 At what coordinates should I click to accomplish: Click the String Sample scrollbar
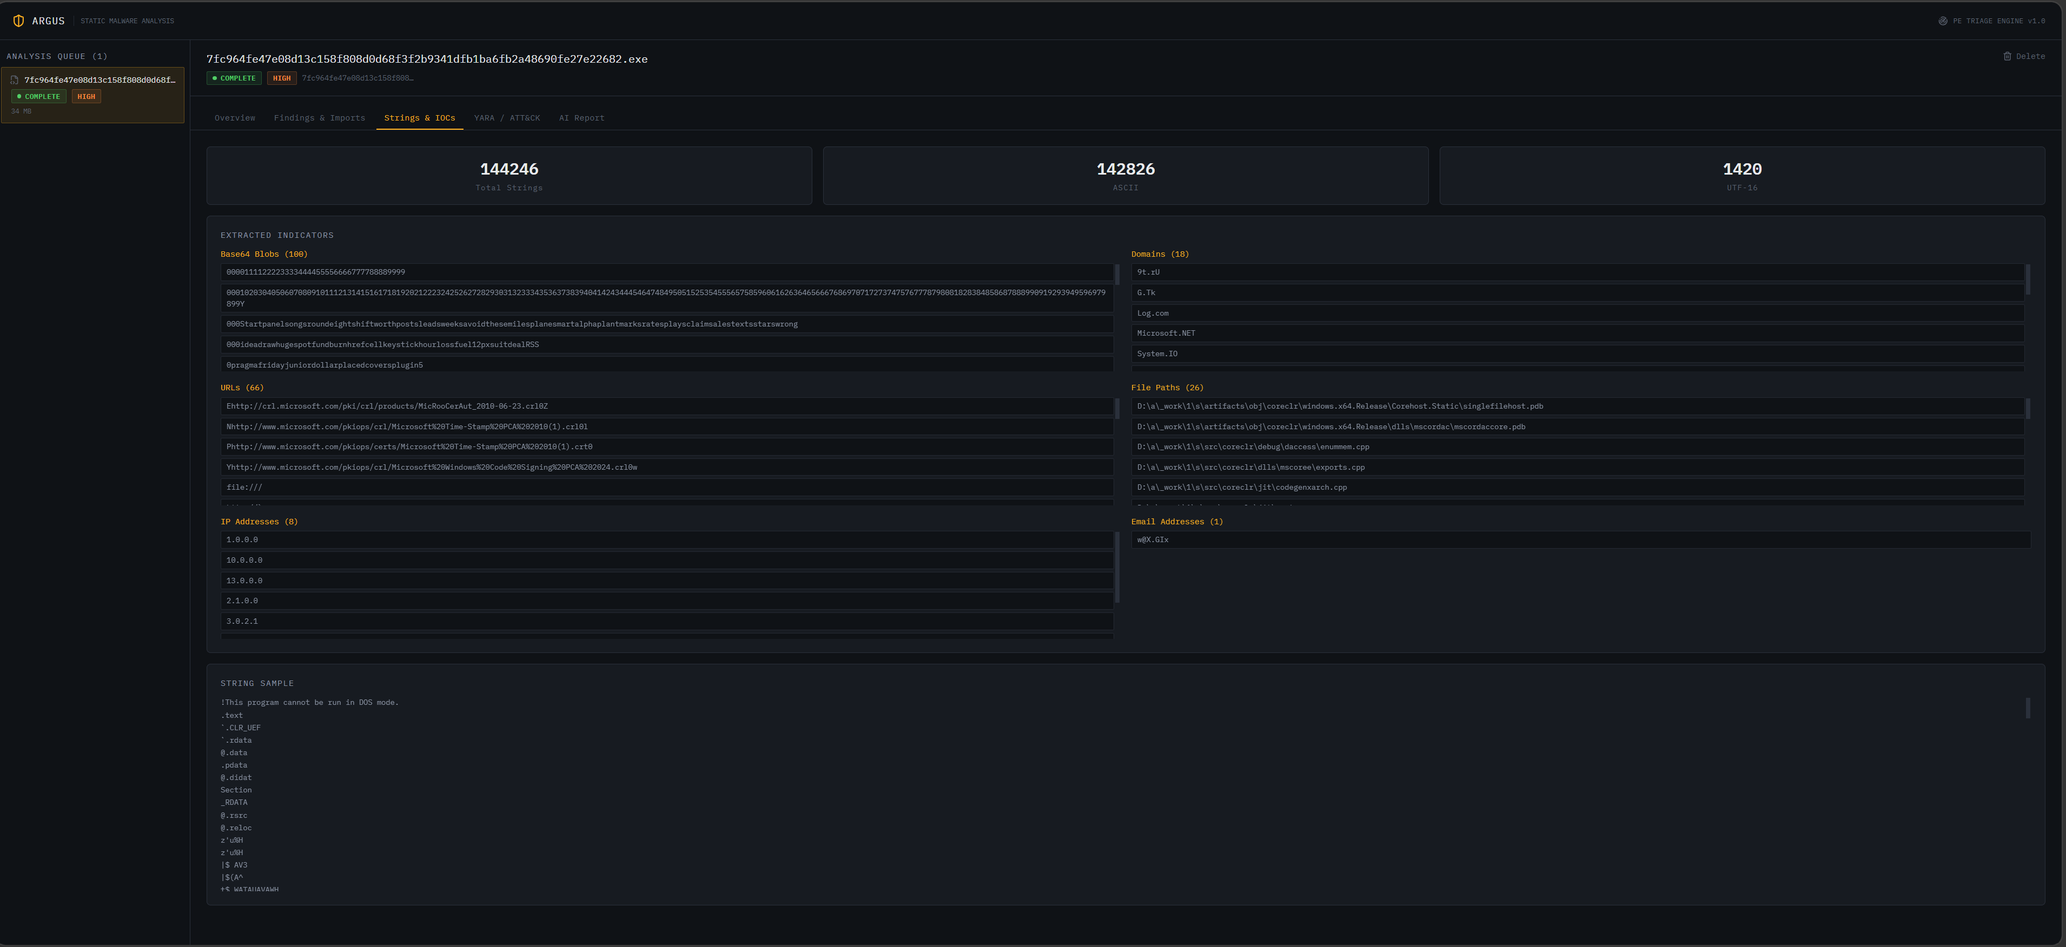pyautogui.click(x=2028, y=707)
